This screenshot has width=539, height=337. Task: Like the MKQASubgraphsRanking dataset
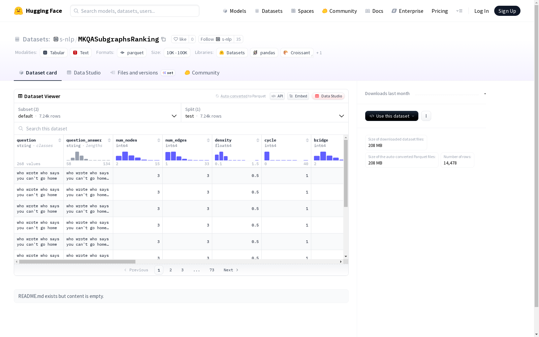pyautogui.click(x=180, y=39)
